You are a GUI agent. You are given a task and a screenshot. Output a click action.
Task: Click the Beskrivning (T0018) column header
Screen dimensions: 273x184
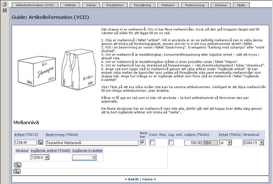click(x=62, y=135)
